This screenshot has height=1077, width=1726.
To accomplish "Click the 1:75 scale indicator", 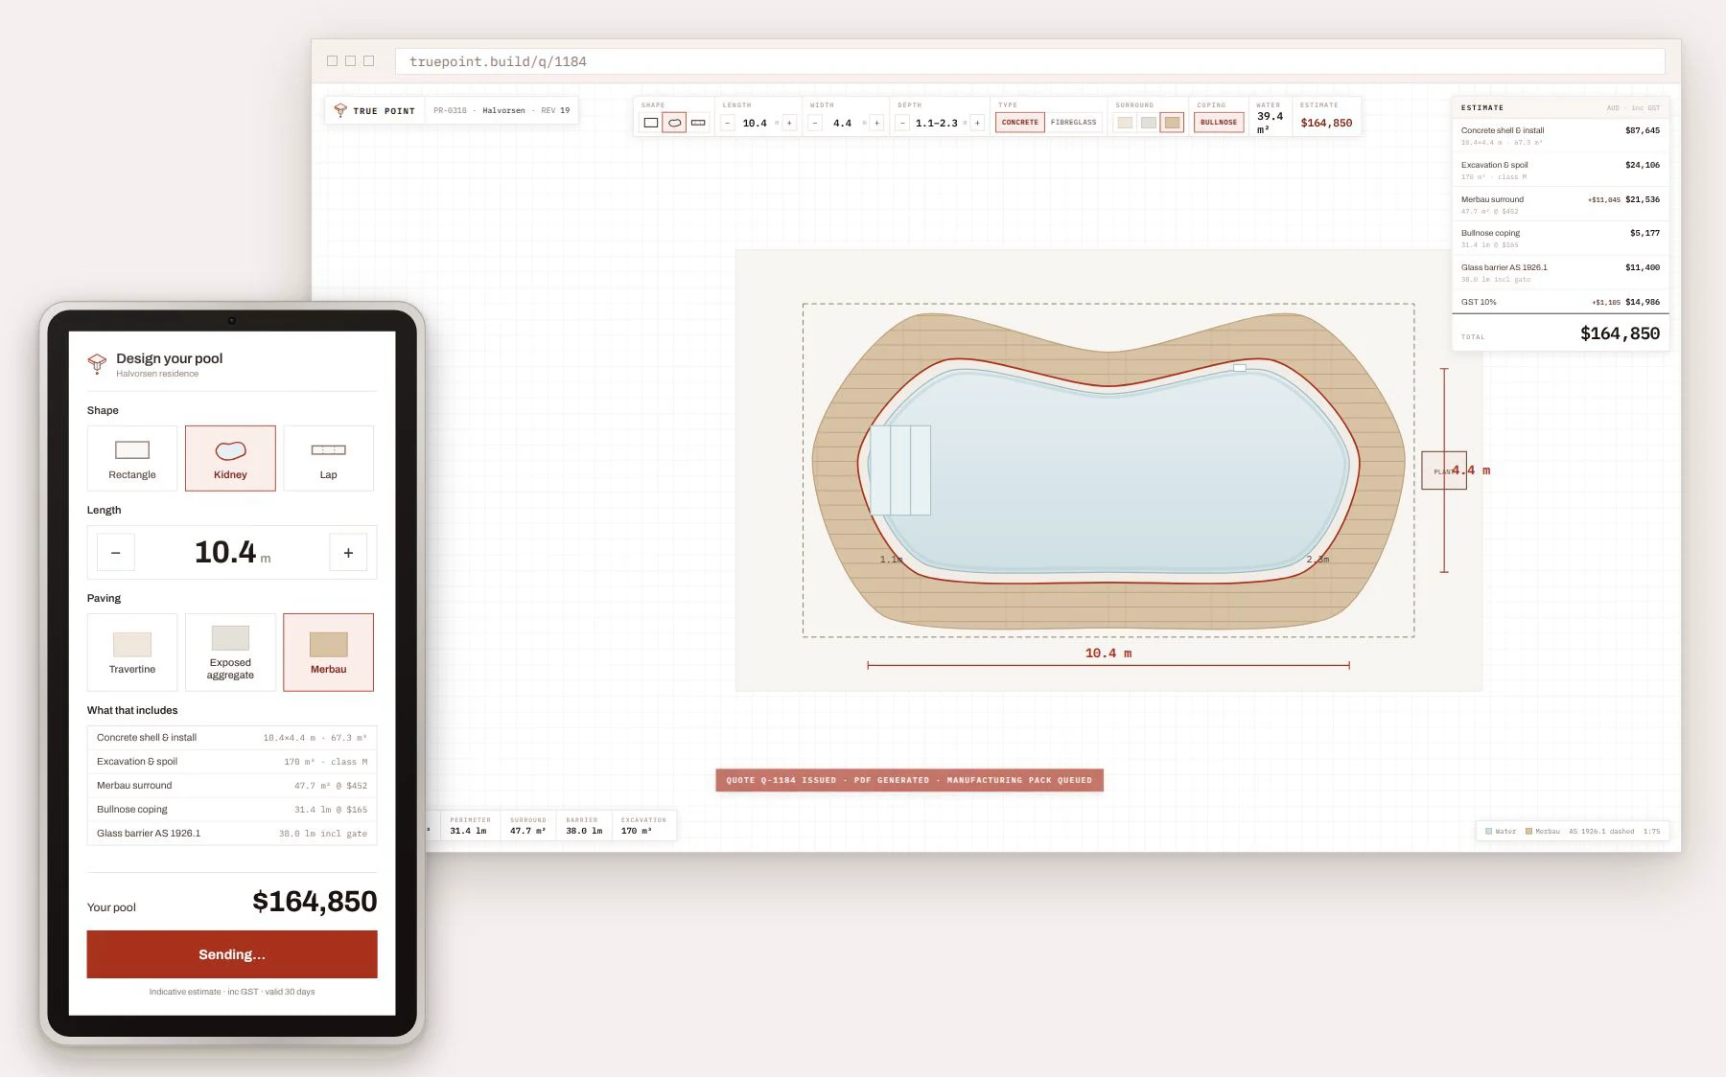I will click(1651, 832).
